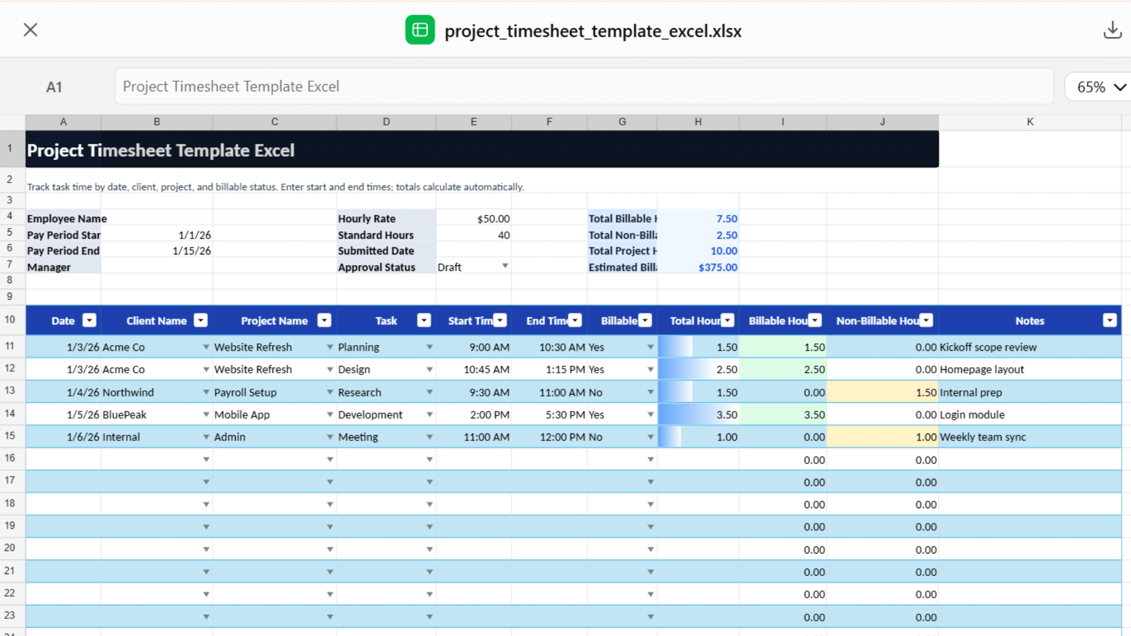The height and width of the screenshot is (636, 1131).
Task: Open the Billable column filter button
Action: pos(646,320)
